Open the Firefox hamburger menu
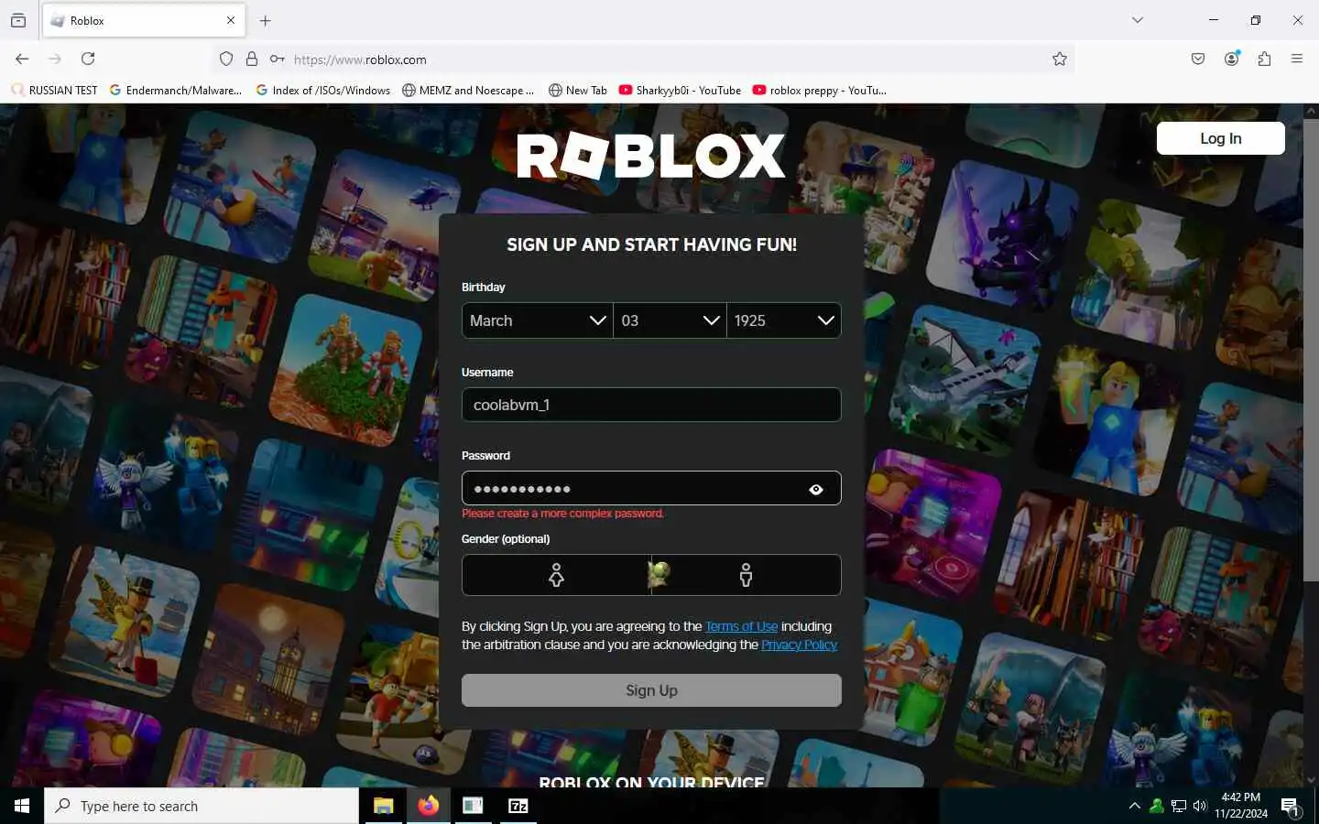Image resolution: width=1319 pixels, height=824 pixels. (x=1297, y=59)
